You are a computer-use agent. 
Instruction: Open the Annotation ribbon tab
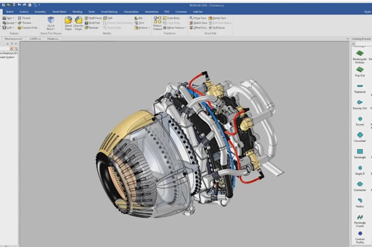(152, 11)
